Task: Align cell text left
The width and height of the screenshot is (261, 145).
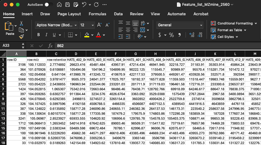Action: click(x=121, y=30)
